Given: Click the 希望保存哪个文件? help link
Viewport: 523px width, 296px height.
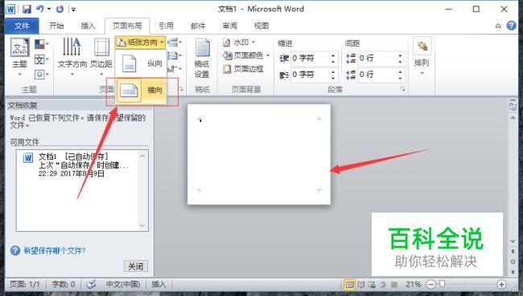Looking at the screenshot, I should point(55,250).
